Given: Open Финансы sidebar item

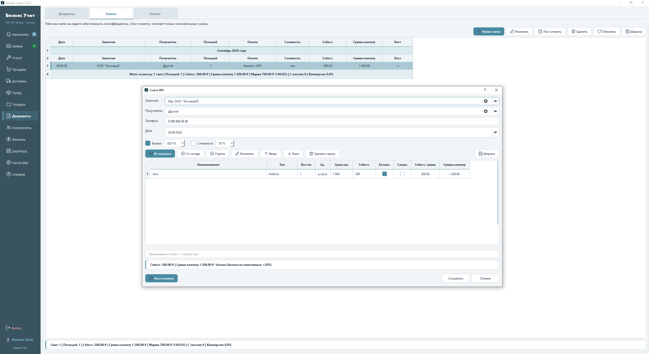Looking at the screenshot, I should point(20,139).
